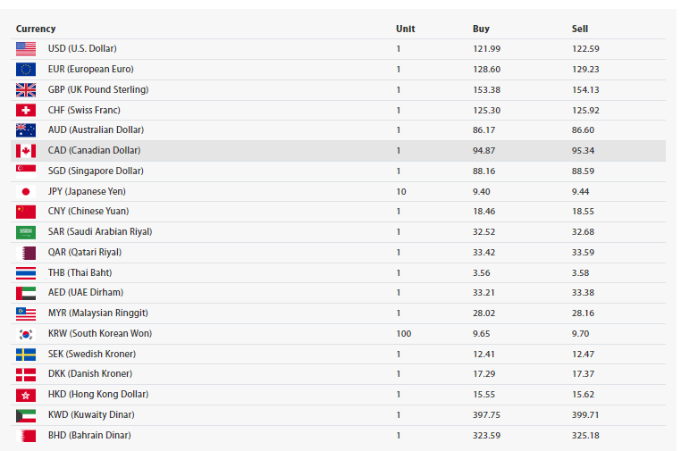This screenshot has height=451, width=681.
Task: Click the Currency column header
Action: [x=36, y=29]
